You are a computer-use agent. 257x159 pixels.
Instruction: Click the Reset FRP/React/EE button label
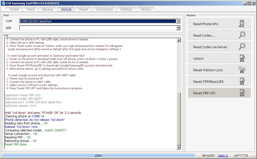[208, 82]
